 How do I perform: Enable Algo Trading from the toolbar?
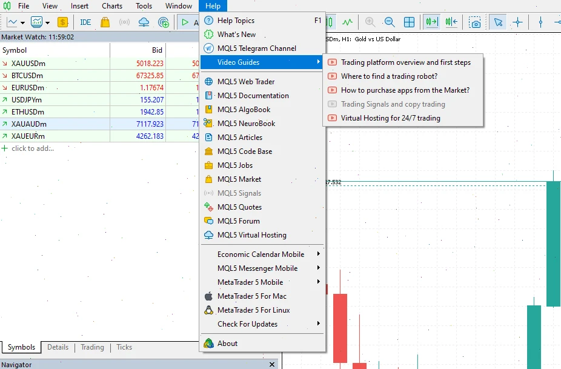185,22
